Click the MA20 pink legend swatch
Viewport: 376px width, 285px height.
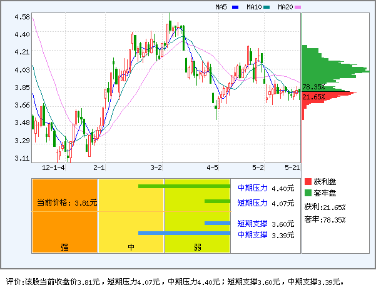298,7
